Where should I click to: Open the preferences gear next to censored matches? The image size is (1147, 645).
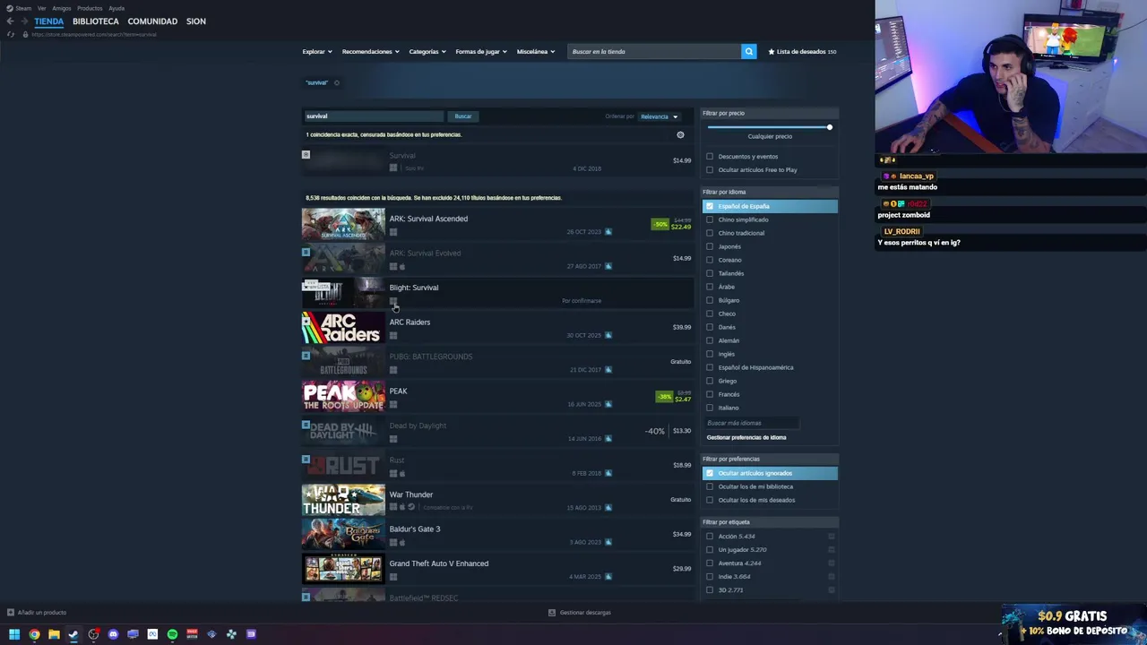coord(680,134)
